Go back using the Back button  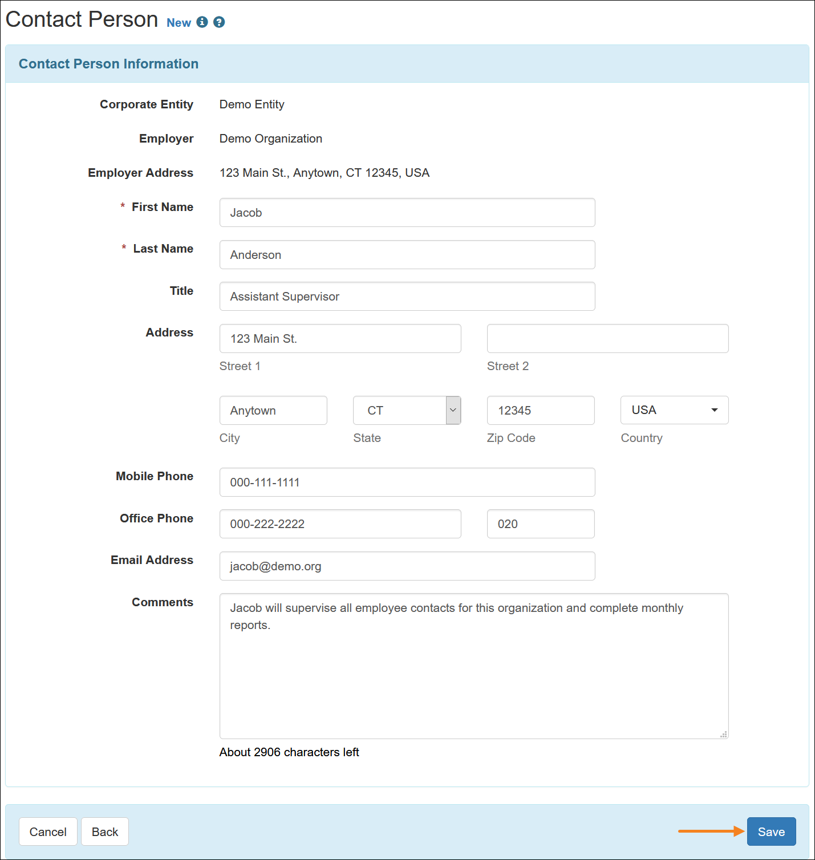coord(105,832)
